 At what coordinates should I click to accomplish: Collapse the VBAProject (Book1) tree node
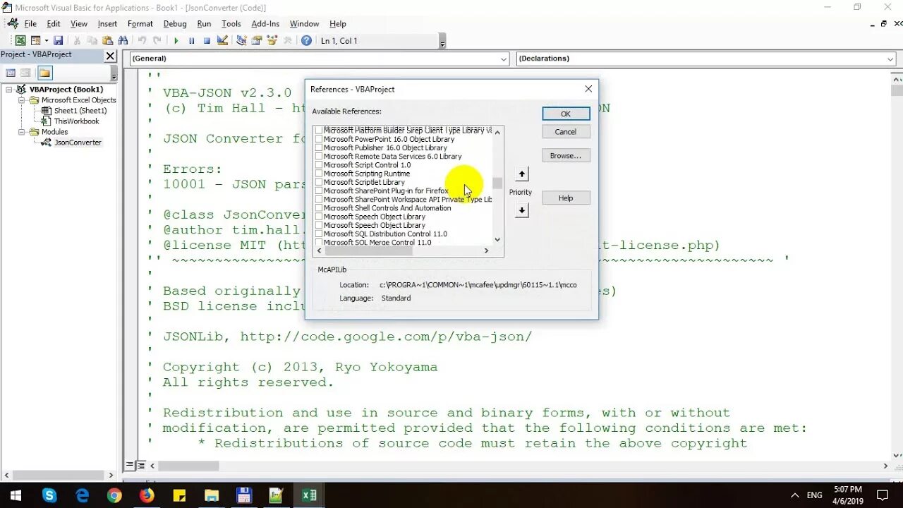(x=9, y=90)
